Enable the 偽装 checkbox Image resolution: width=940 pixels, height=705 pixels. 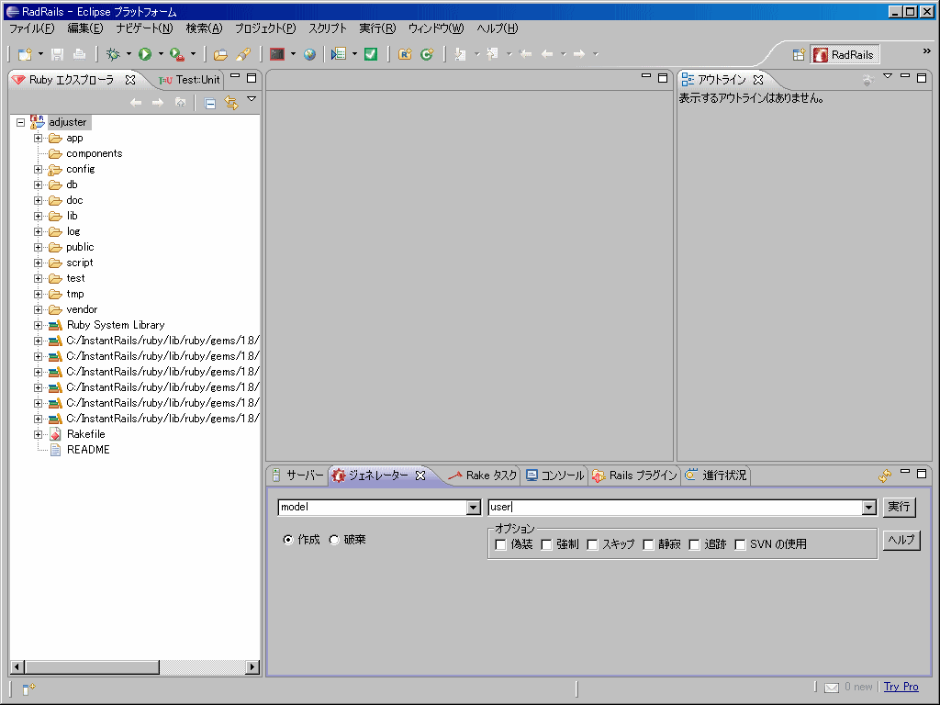pos(500,544)
